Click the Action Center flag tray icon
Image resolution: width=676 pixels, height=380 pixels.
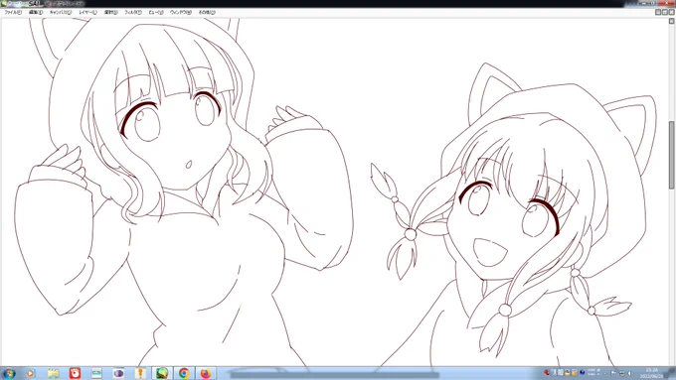click(613, 373)
